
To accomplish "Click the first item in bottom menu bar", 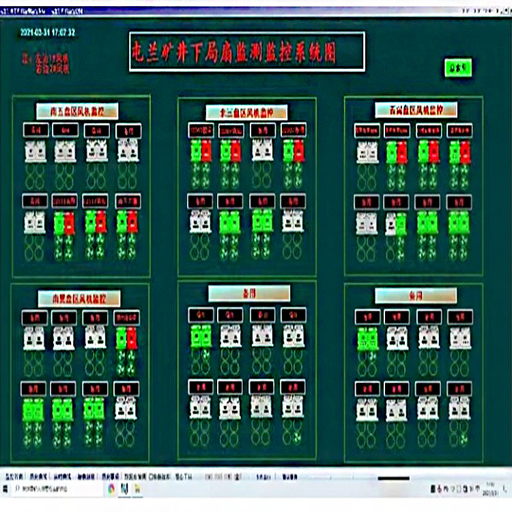I will (x=14, y=475).
